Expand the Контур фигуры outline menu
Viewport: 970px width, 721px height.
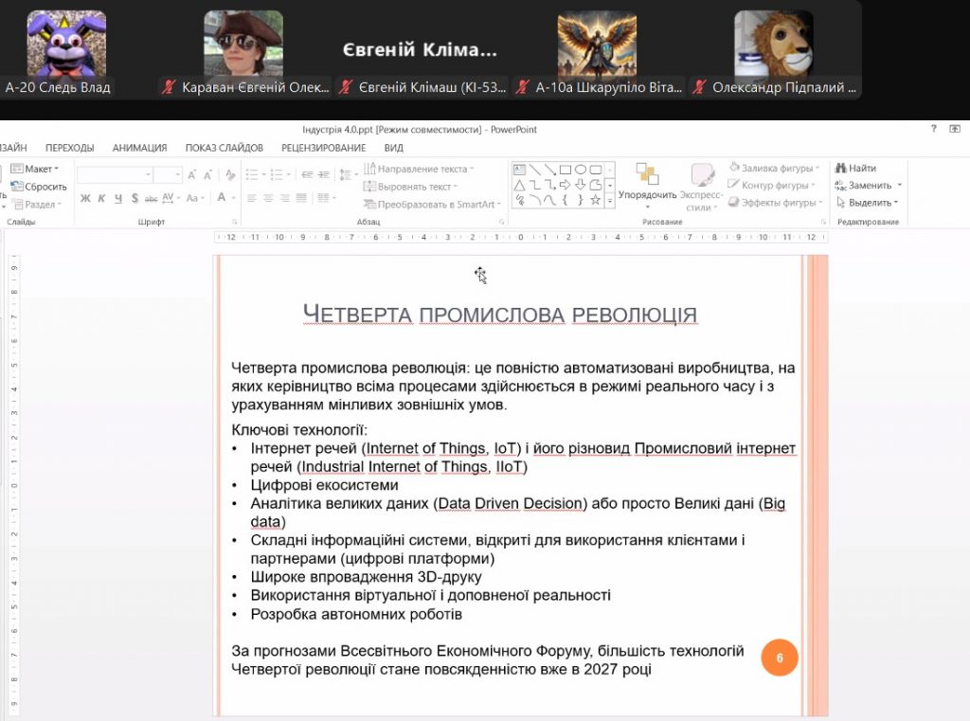click(x=771, y=185)
